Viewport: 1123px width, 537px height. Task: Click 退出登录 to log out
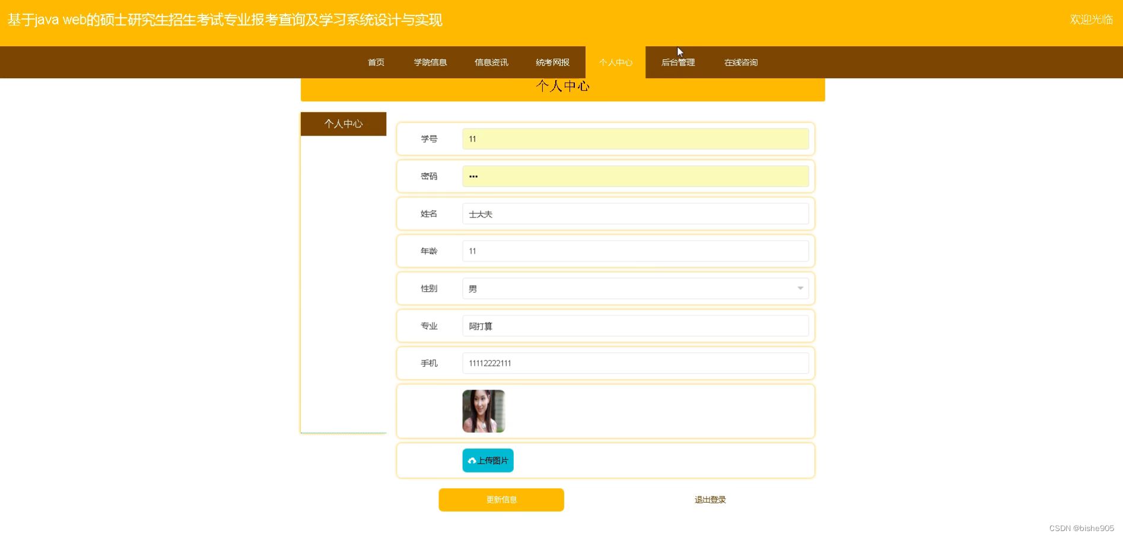coord(710,500)
